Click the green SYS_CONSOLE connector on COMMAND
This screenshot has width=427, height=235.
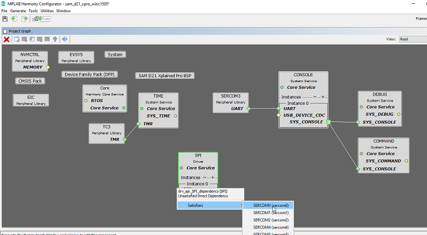(x=358, y=169)
